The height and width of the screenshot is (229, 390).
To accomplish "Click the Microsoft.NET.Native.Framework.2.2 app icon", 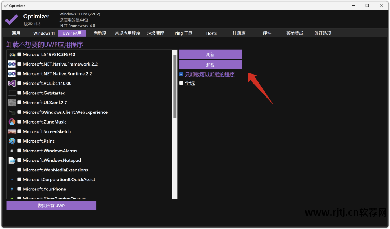I will coord(12,64).
